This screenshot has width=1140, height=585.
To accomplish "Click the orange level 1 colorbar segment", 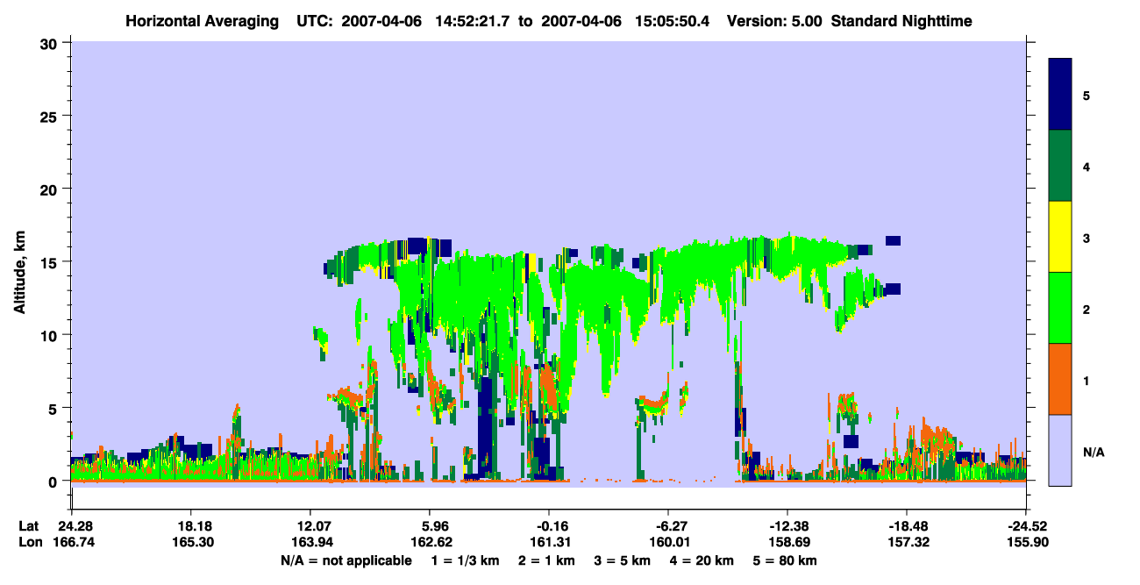I will pyautogui.click(x=1060, y=379).
